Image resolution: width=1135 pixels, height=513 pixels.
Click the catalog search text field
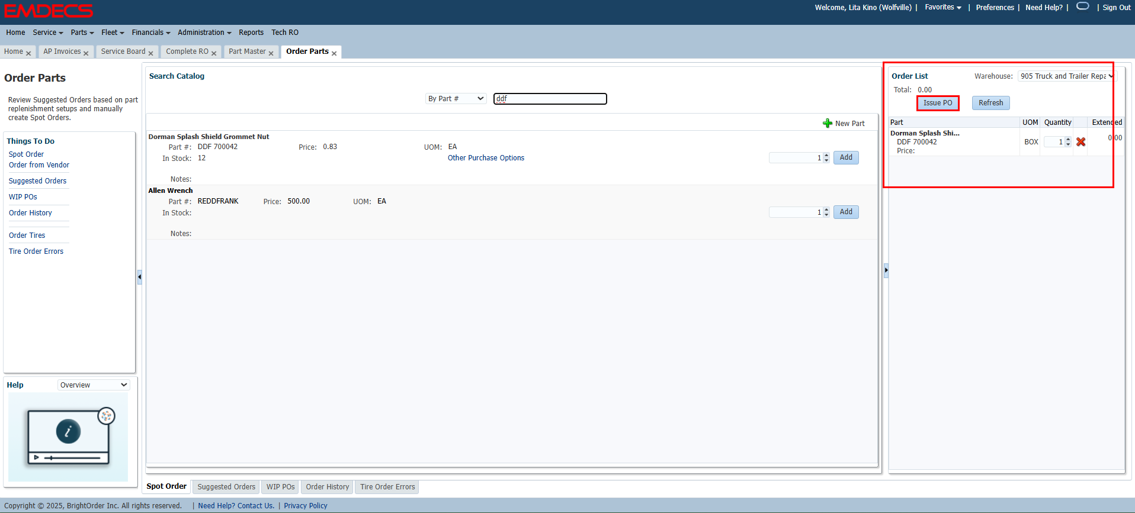[550, 99]
